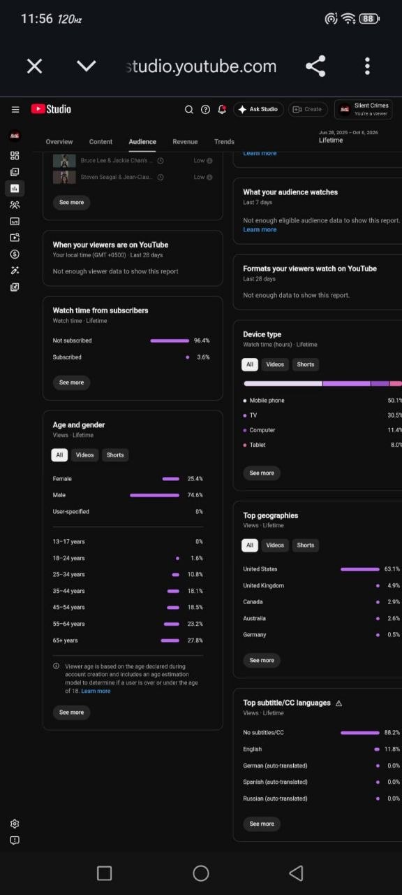Open the hamburger menu in Studio header
Screen dimensions: 402x895
[15, 109]
